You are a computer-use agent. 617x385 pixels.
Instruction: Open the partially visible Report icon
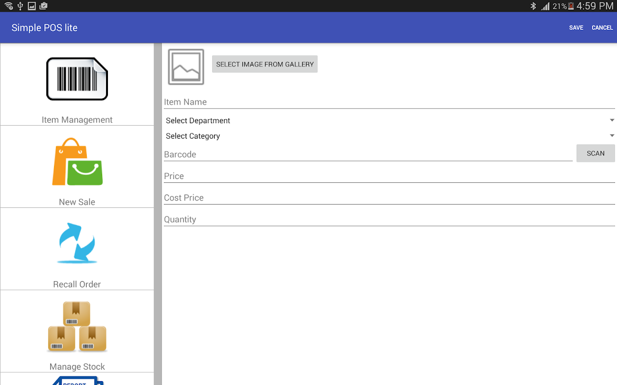(77, 380)
